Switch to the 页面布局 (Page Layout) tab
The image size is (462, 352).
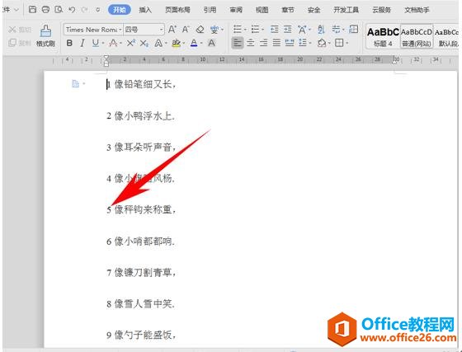tap(177, 10)
